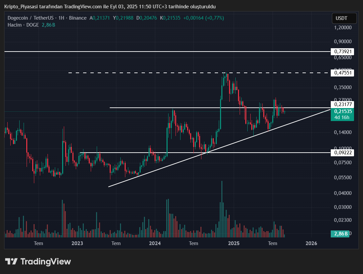Click the Dogecoin / TetherUS symbol title
The width and height of the screenshot is (363, 274).
pos(31,18)
